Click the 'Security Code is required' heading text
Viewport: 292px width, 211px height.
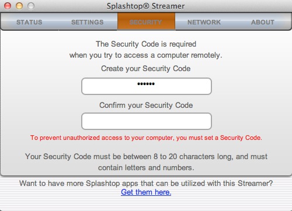pos(146,44)
